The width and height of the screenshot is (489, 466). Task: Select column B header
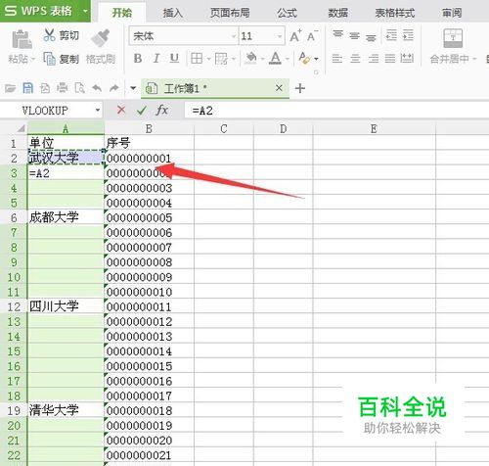[149, 128]
